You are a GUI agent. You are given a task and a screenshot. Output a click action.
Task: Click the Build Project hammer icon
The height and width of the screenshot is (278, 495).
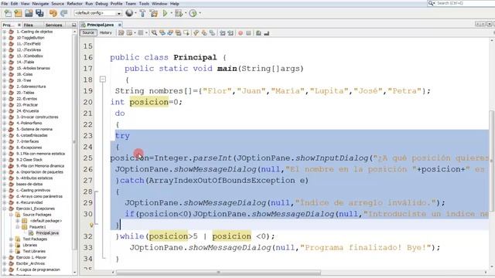(142, 13)
